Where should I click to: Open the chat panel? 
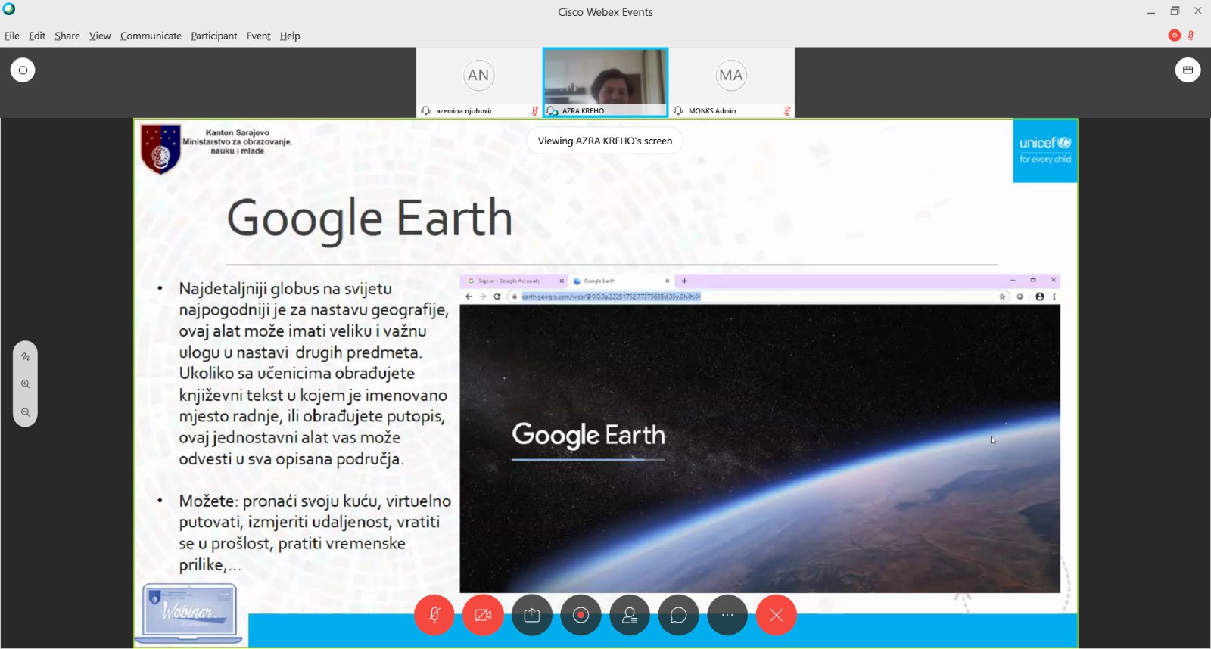pos(678,615)
